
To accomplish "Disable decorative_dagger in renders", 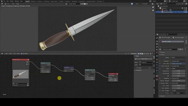I will [x=186, y=12].
